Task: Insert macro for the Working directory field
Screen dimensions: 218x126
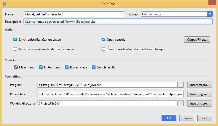Action: [199, 104]
